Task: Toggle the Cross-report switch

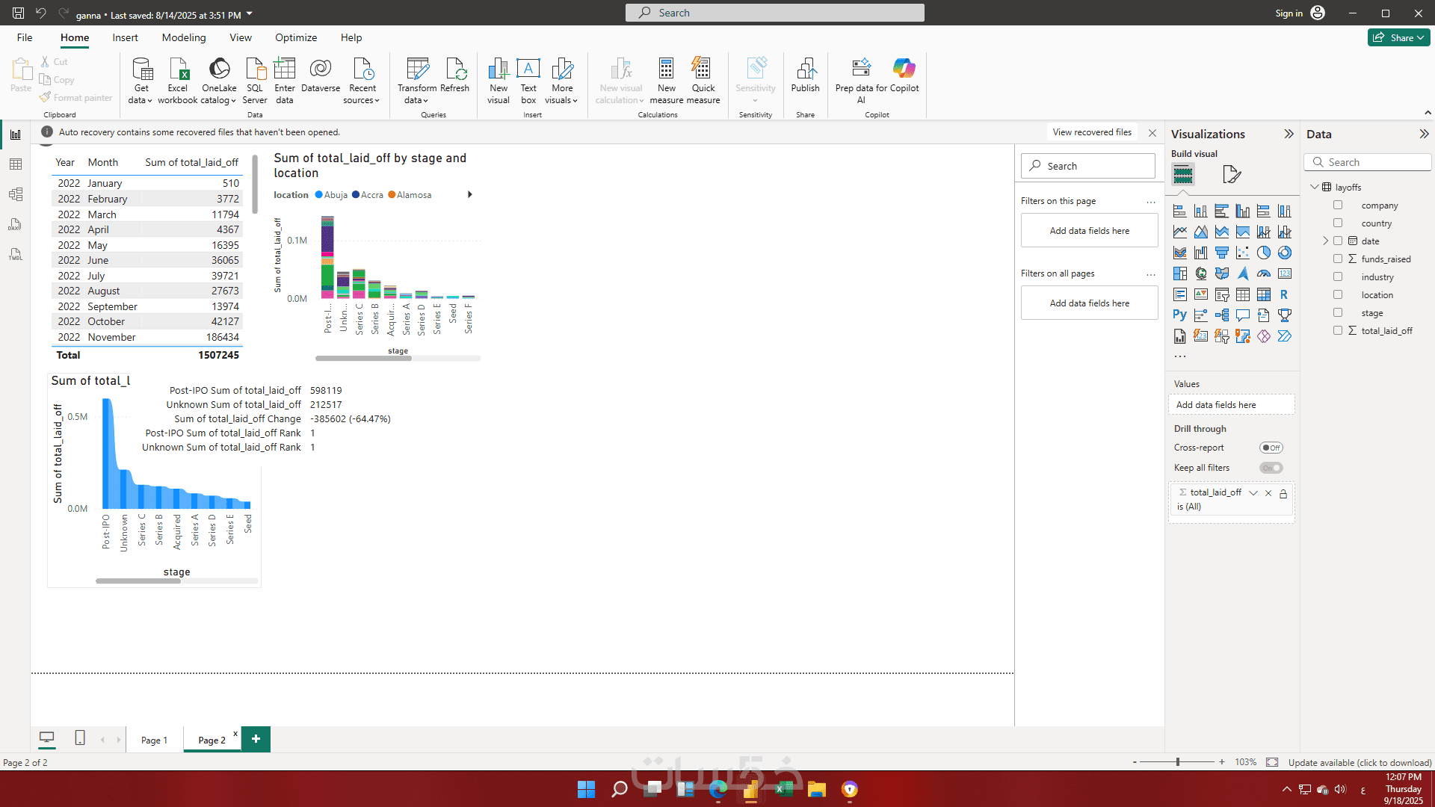Action: coord(1271,448)
